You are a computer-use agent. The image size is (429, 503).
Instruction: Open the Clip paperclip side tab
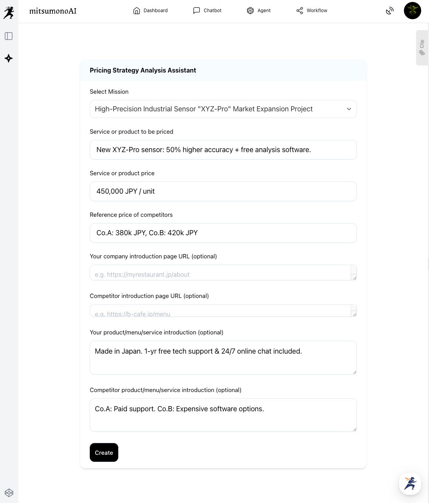(x=422, y=47)
